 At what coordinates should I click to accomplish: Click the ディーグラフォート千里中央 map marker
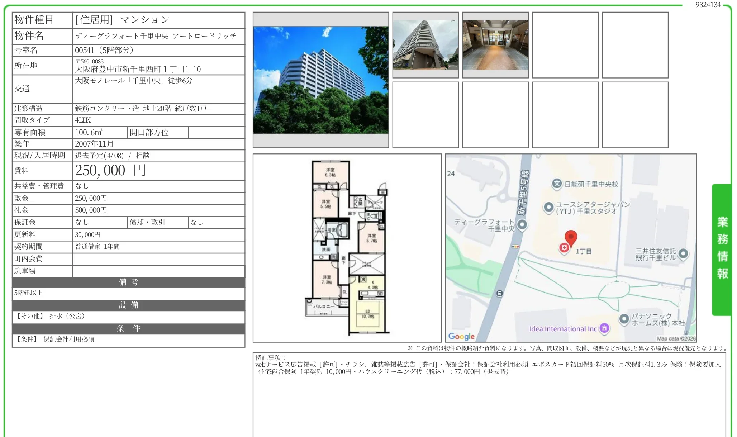pos(522,225)
